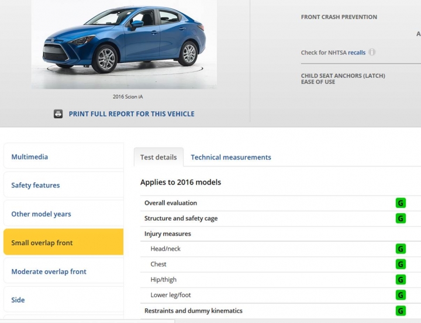Click the blue 2016 Scion iA photo
The width and height of the screenshot is (421, 323).
pos(124,44)
